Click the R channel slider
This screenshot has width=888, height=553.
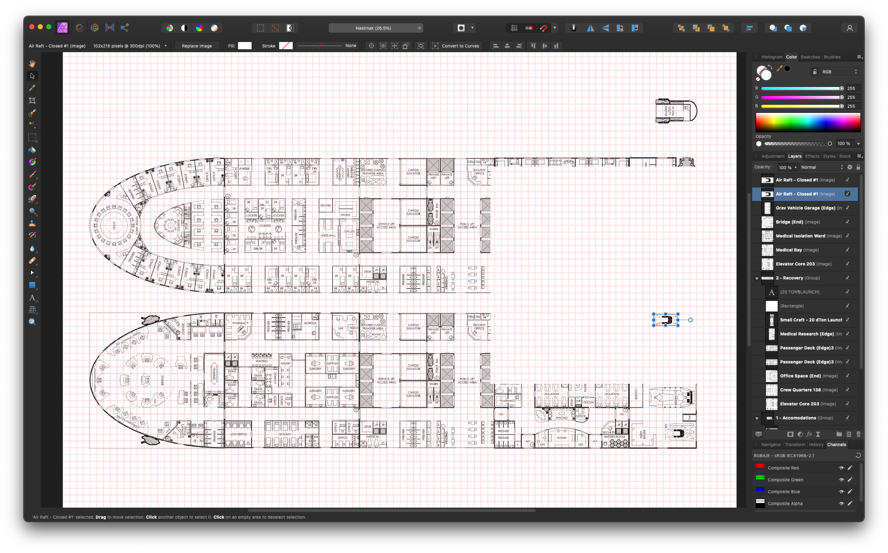[x=801, y=88]
